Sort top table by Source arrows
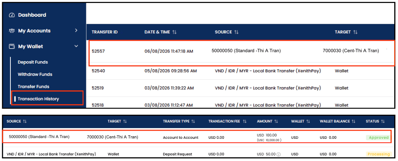Image resolution: width=398 pixels, height=161 pixels. 236,32
